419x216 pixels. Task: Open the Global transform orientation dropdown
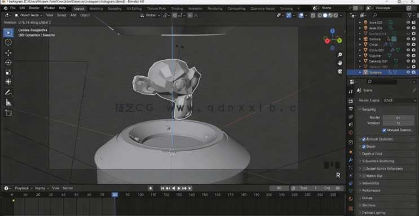[150, 15]
